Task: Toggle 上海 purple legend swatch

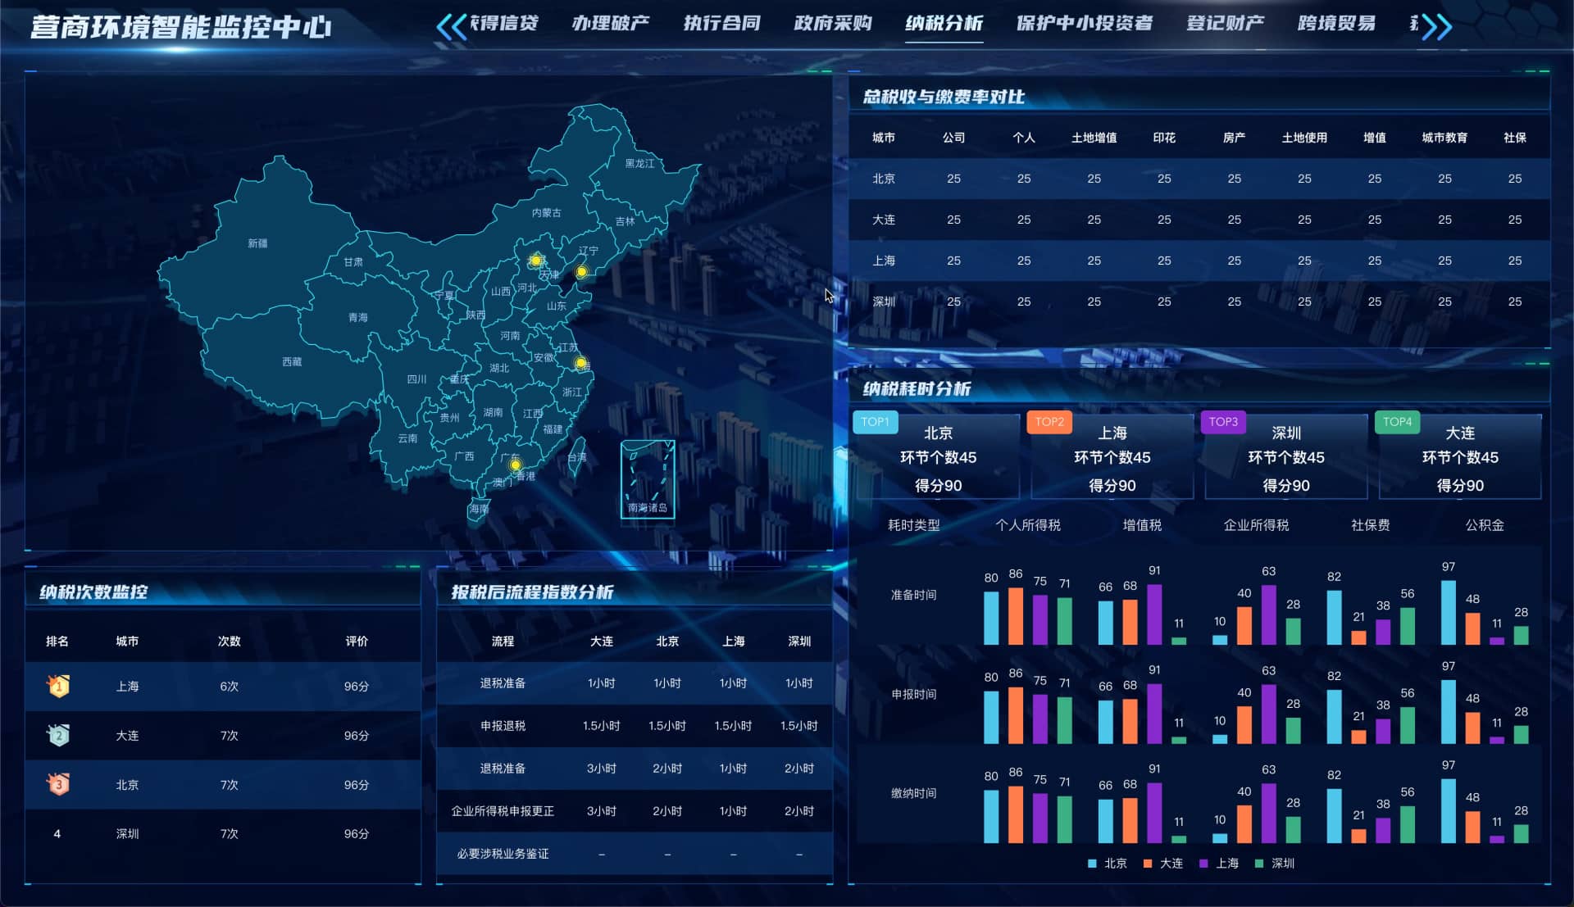Action: click(1203, 864)
